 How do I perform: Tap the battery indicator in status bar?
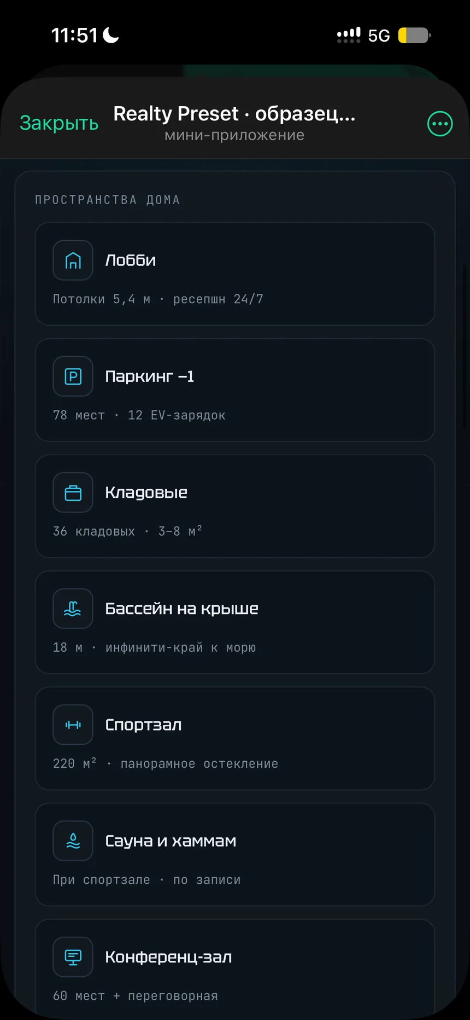click(x=414, y=36)
